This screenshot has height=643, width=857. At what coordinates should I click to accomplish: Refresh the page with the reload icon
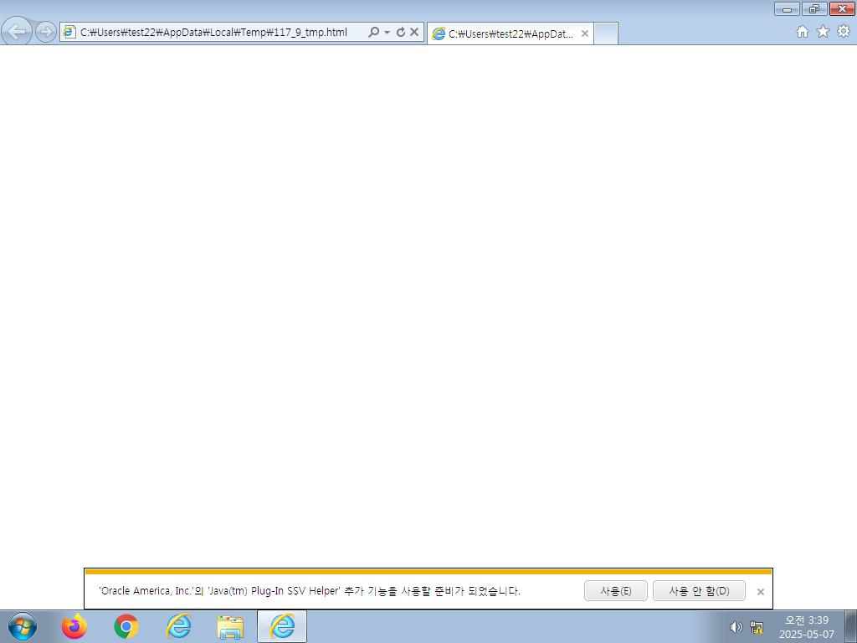tap(401, 33)
